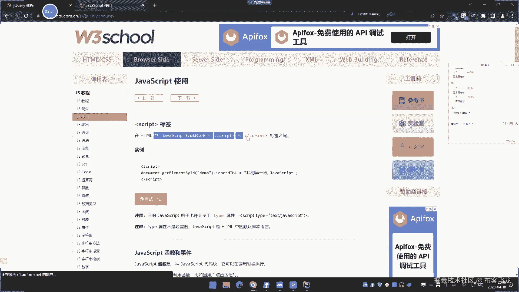Open the Extensions puzzle icon
This screenshot has width=519, height=292.
point(483,16)
